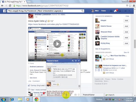The height and width of the screenshot is (102, 136).
Task: Add Hunter Ravan as member
Action: pos(126,26)
